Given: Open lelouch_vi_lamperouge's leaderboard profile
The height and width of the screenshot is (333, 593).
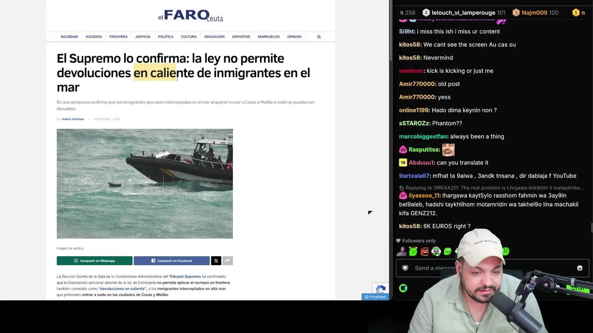Looking at the screenshot, I should (x=464, y=13).
